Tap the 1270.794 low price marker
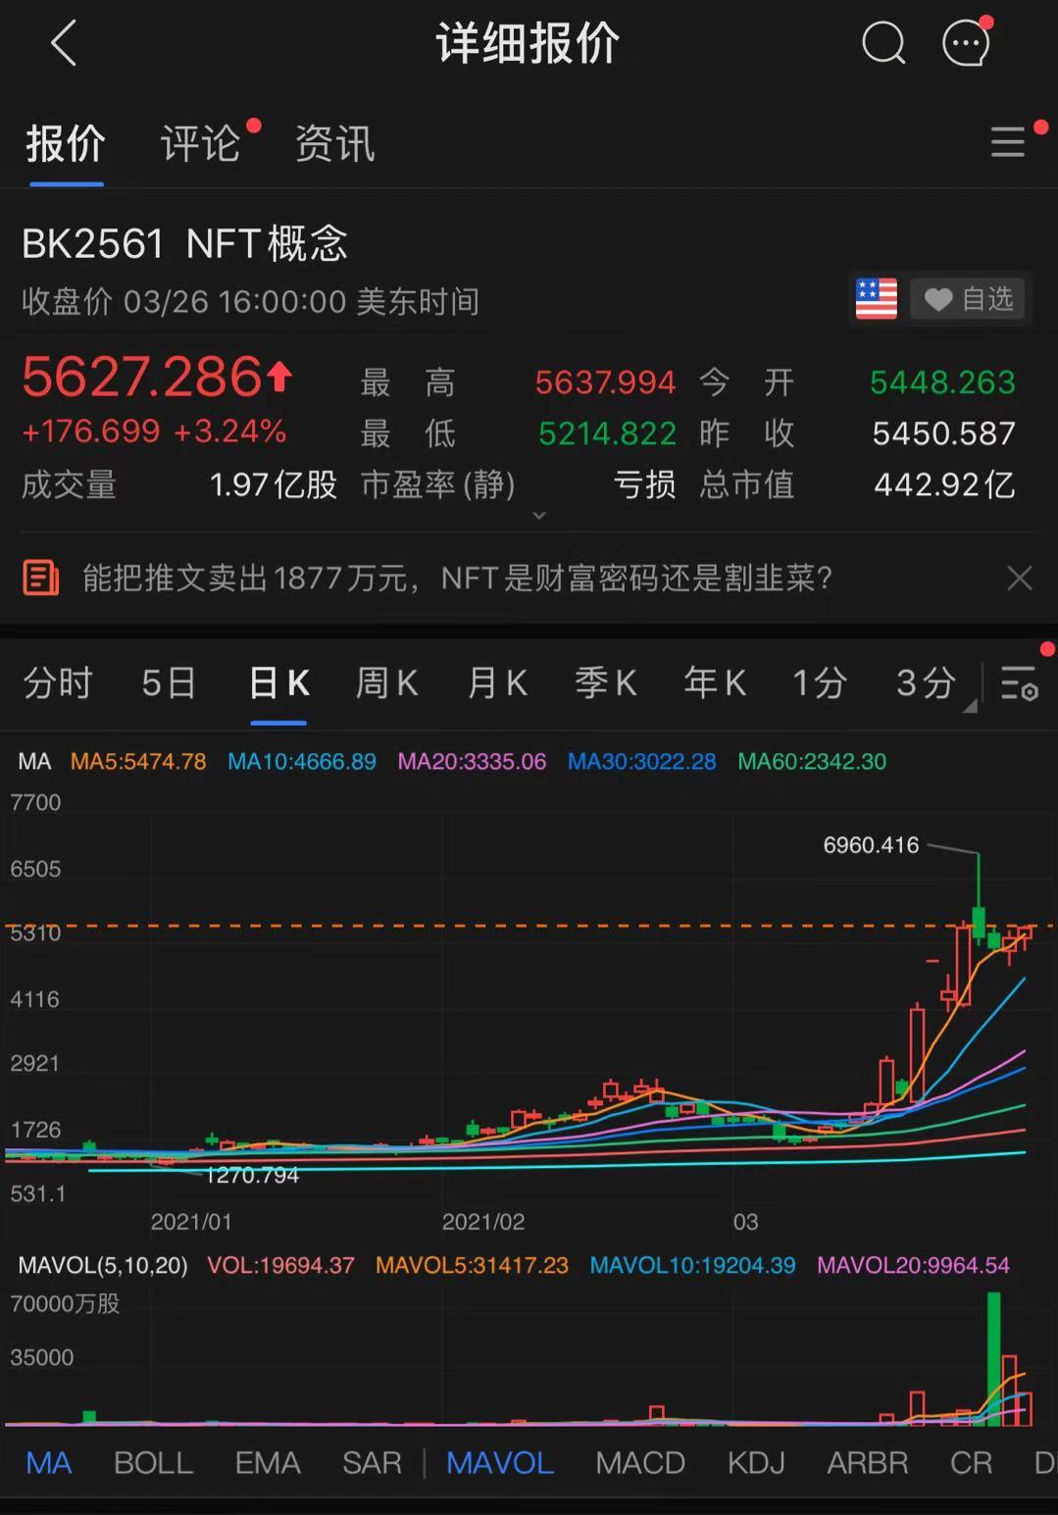This screenshot has width=1058, height=1515. 252,1175
